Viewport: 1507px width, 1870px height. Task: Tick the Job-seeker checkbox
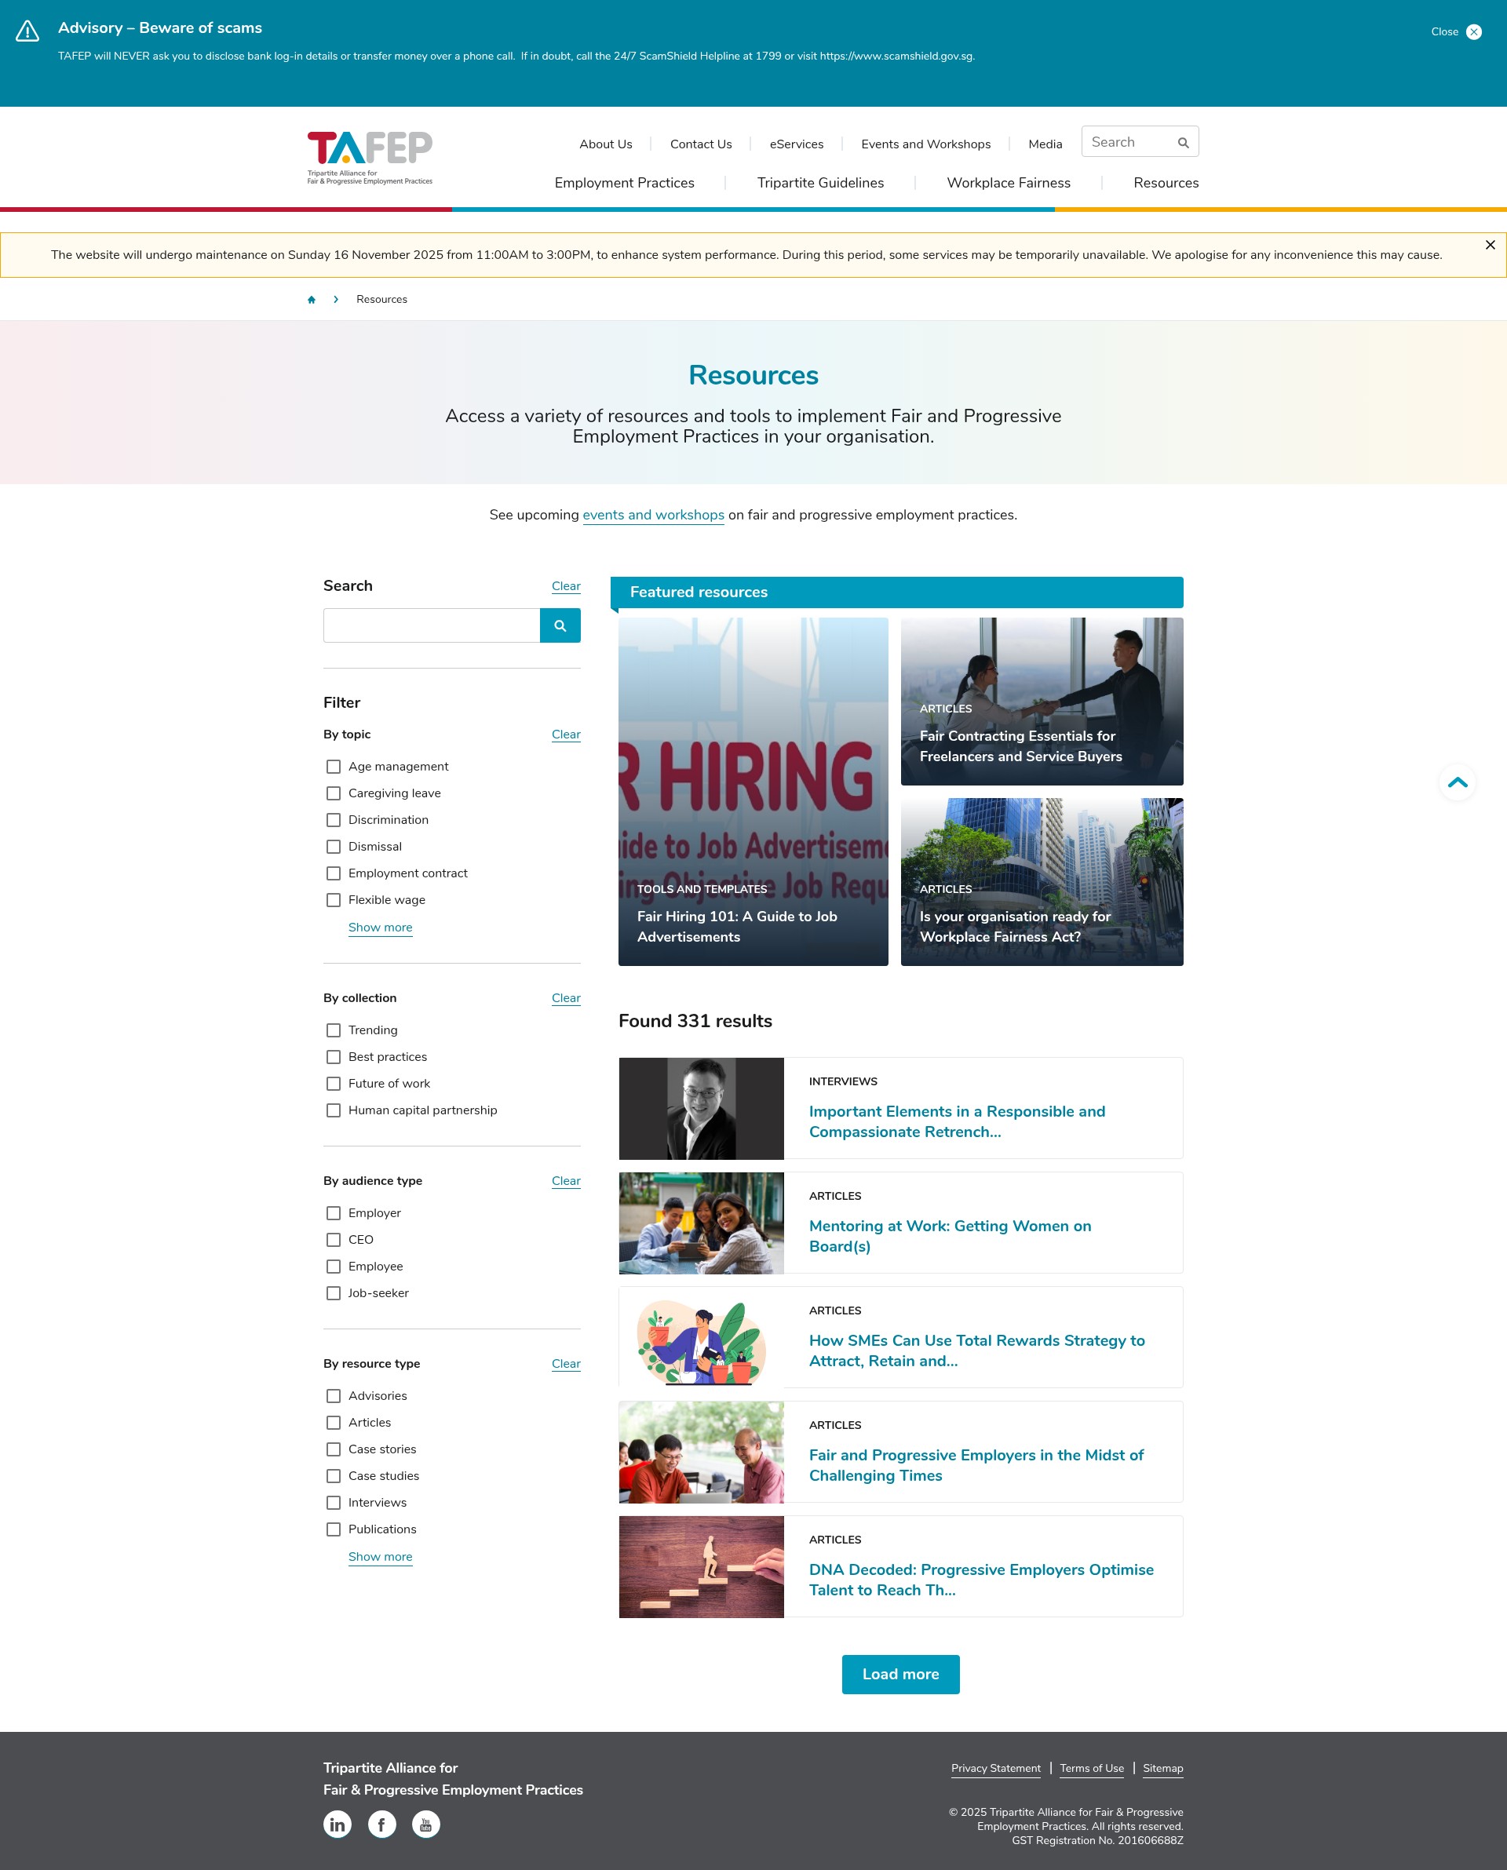pos(334,1293)
